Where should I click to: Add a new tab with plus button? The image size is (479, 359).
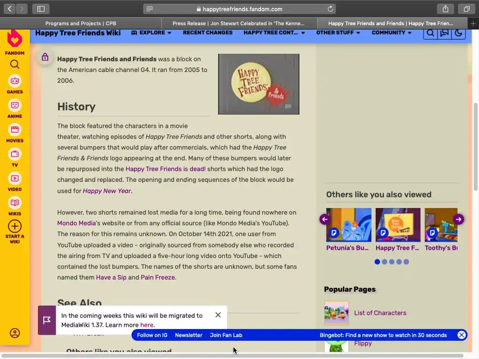point(473,23)
